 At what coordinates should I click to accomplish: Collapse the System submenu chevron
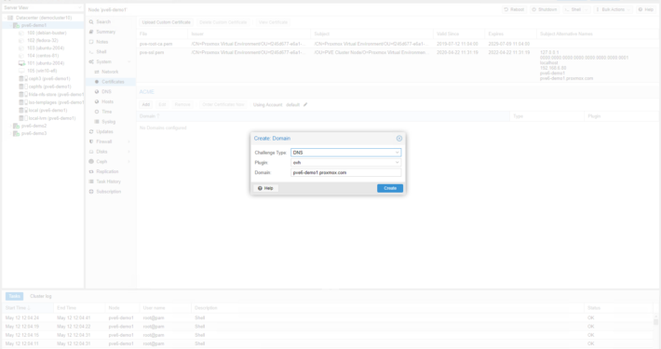point(129,62)
